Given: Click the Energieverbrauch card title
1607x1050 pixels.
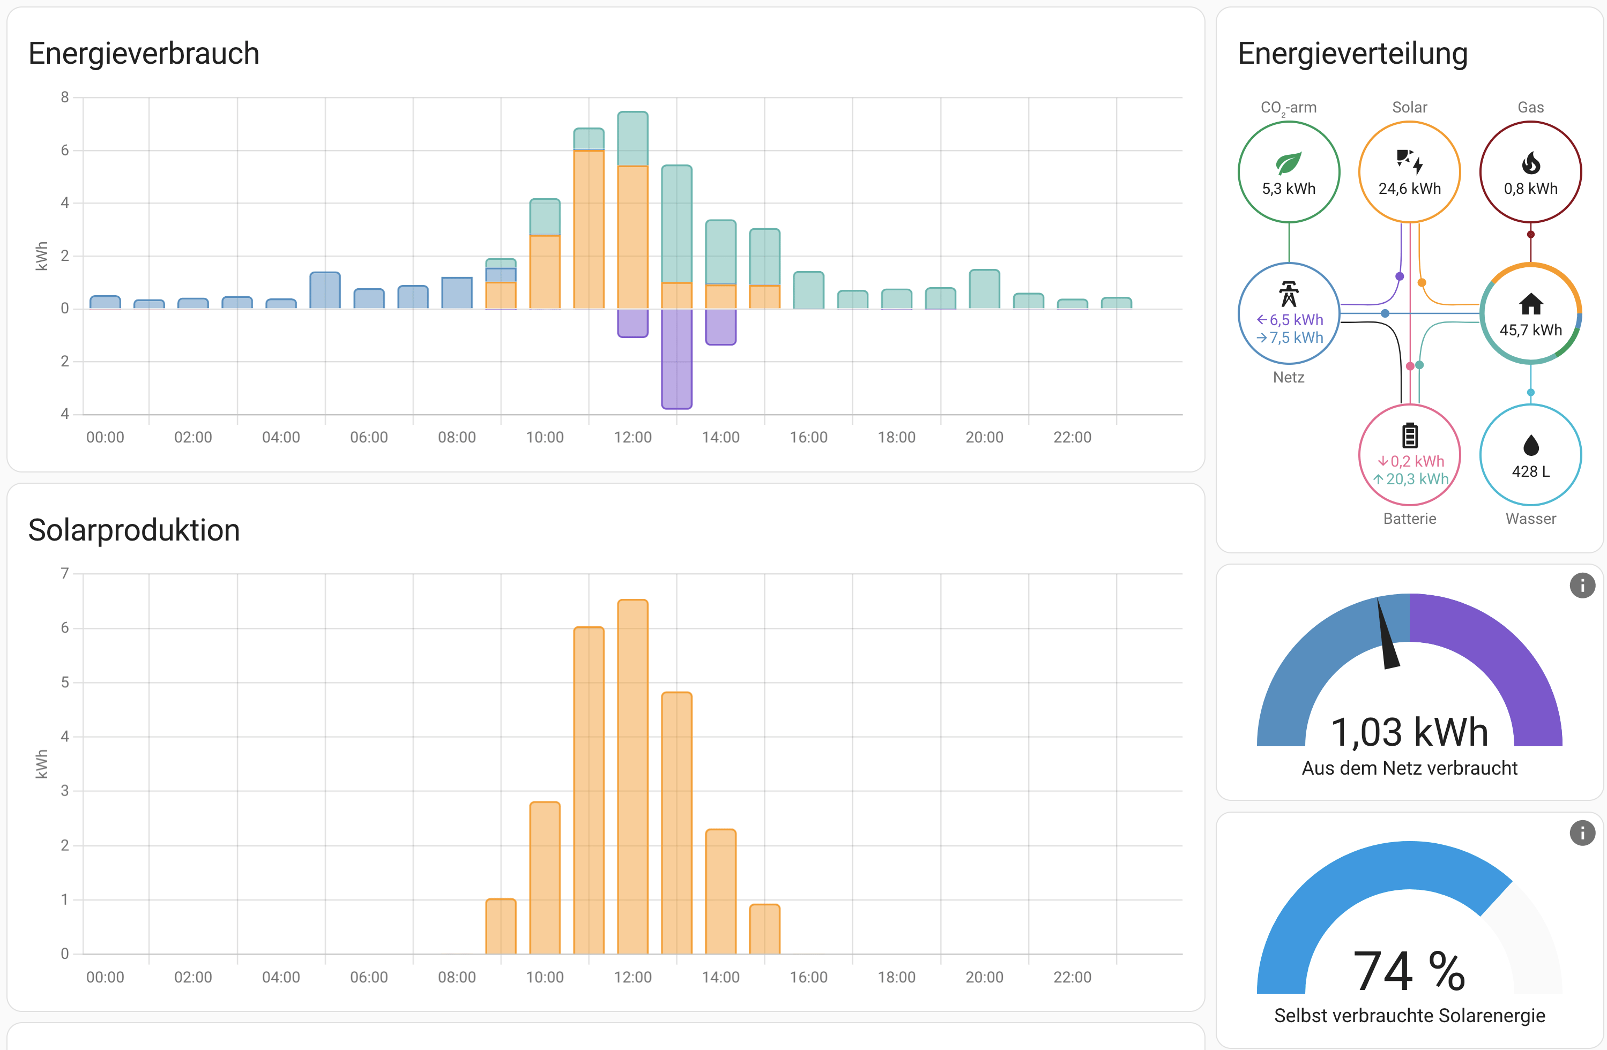Looking at the screenshot, I should point(144,54).
